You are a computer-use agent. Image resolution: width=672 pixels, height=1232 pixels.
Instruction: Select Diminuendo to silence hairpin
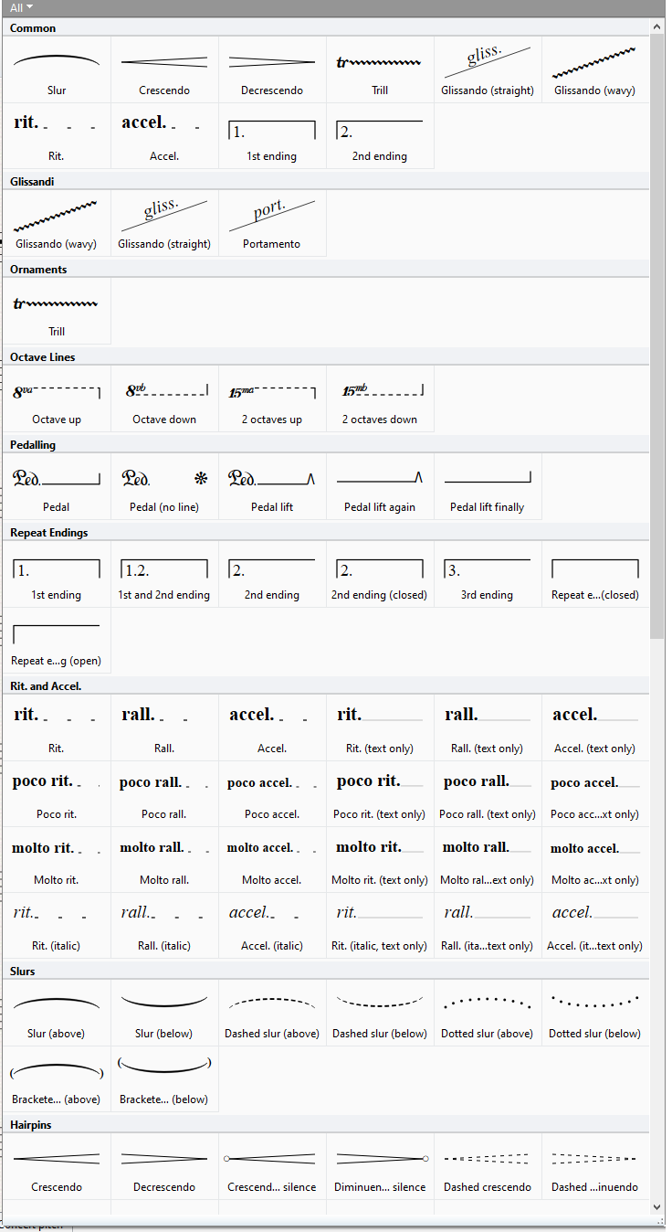[x=380, y=1166]
